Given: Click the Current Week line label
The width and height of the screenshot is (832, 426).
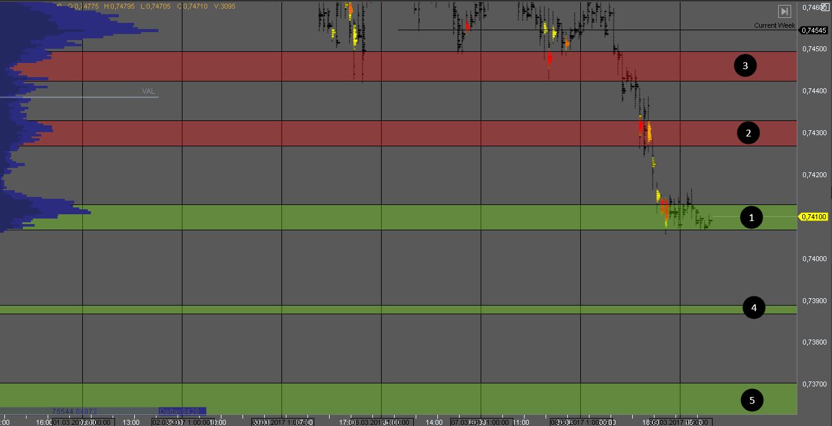Looking at the screenshot, I should click(774, 25).
